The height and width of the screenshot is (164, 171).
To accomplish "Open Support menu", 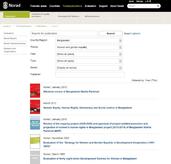I will [x=103, y=6].
